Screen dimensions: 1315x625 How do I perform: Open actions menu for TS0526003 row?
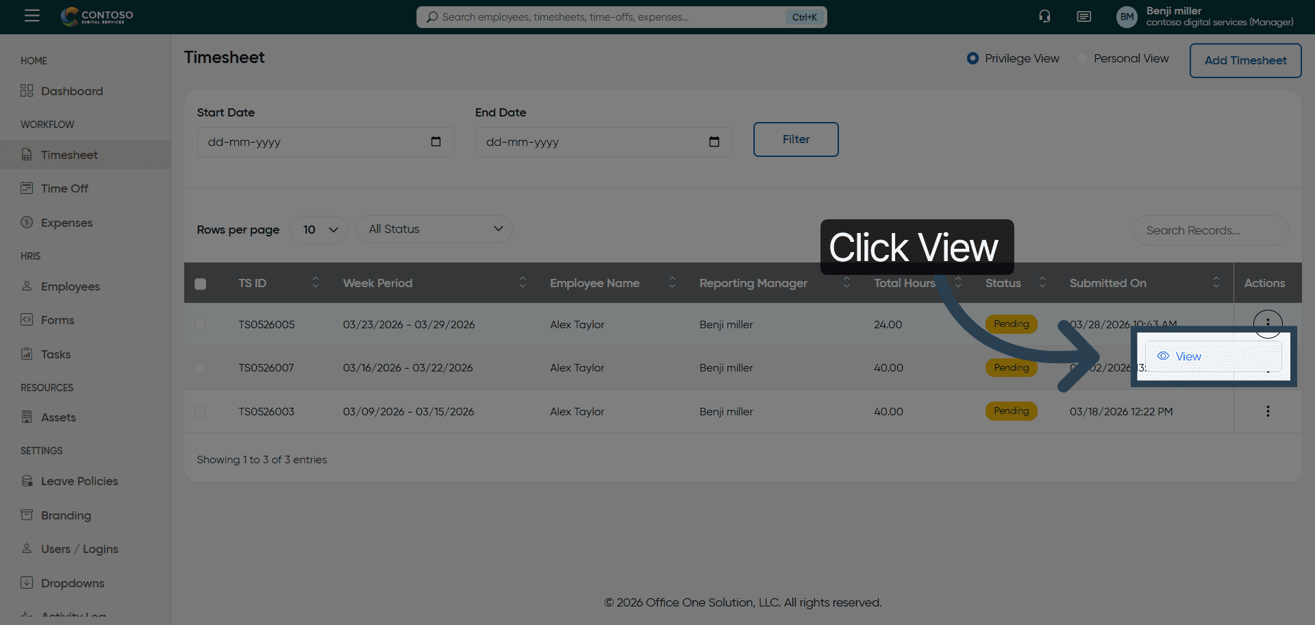tap(1267, 411)
